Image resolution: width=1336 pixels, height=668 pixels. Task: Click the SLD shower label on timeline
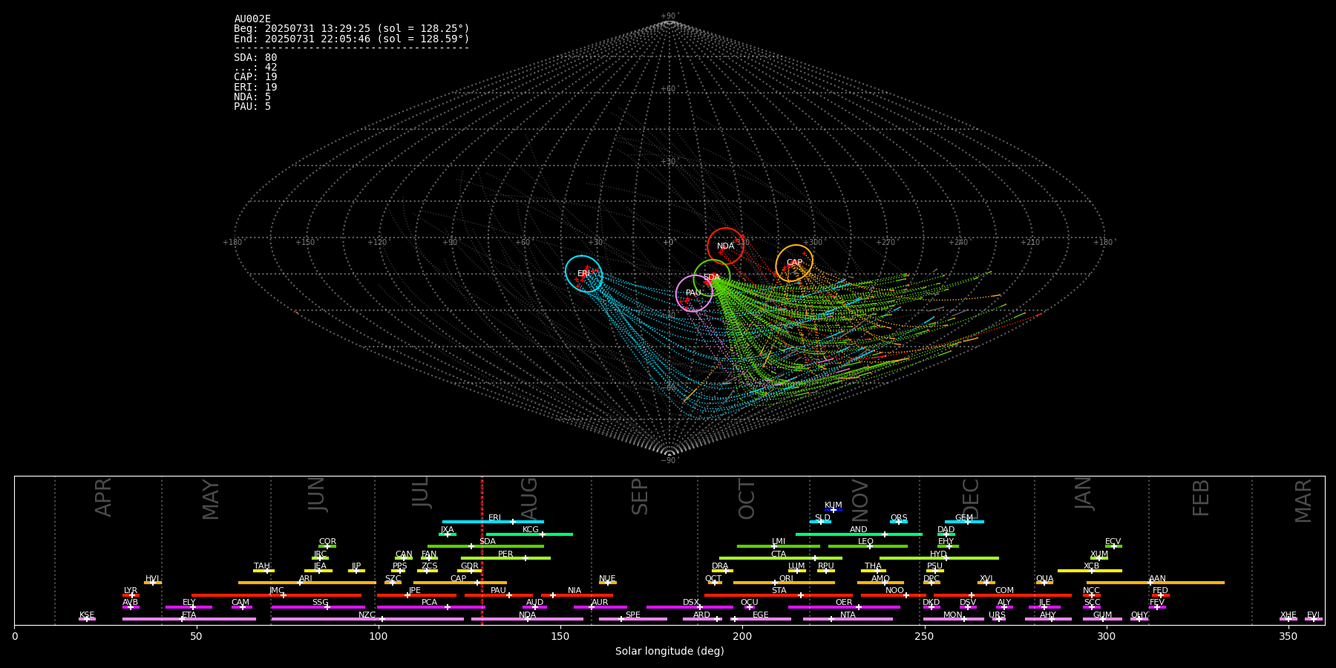point(822,518)
